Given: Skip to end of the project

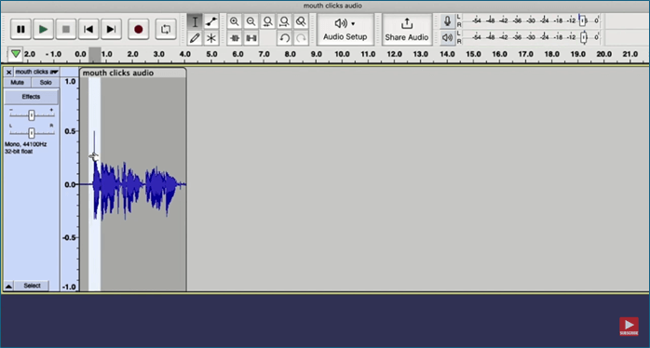Looking at the screenshot, I should click(111, 30).
